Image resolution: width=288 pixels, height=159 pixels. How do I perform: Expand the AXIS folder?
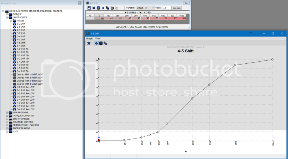[x=7, y=132]
